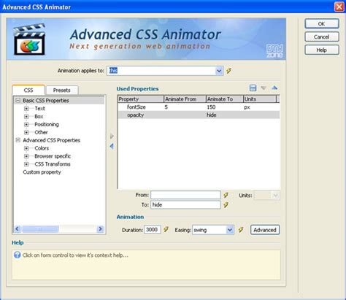Select the Text tree item label
The image size is (346, 300).
point(39,109)
